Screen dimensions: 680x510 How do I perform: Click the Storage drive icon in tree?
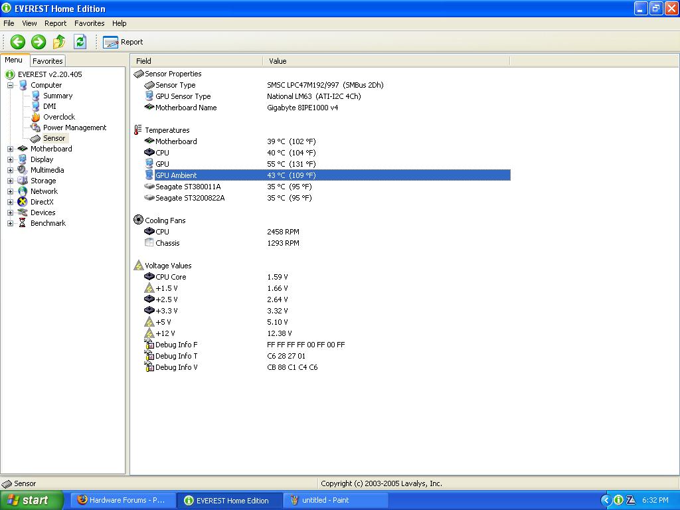22,181
